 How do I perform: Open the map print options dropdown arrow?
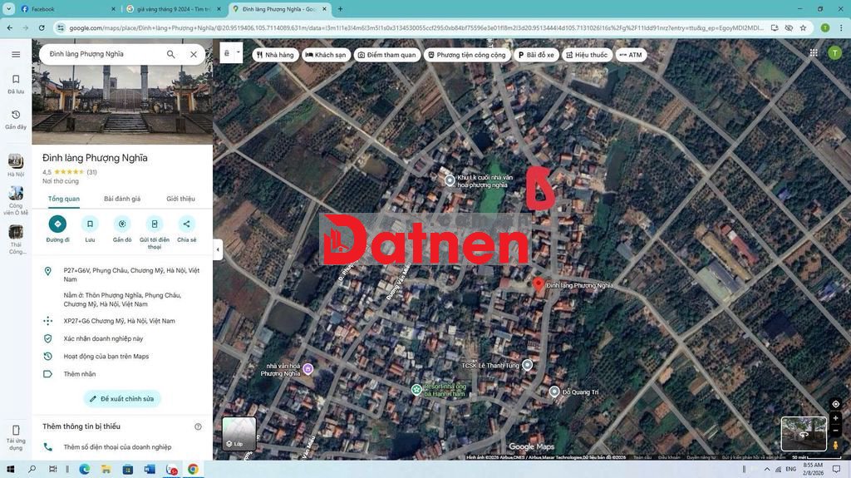(x=238, y=52)
